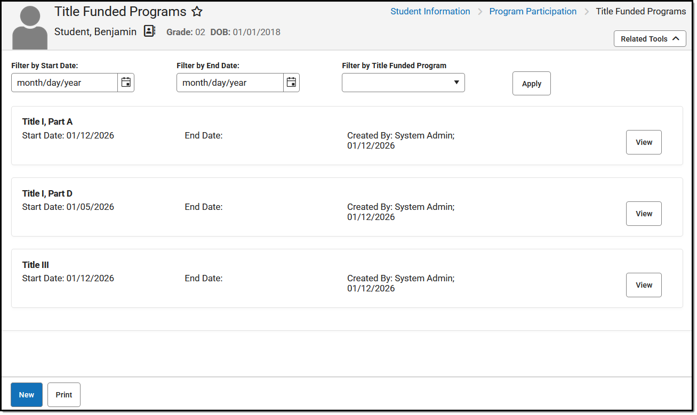
Task: Select a Title Funded Program from the dropdown
Action: tap(397, 83)
